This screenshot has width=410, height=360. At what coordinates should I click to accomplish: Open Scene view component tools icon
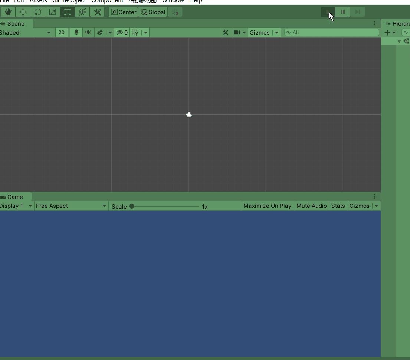pos(226,32)
